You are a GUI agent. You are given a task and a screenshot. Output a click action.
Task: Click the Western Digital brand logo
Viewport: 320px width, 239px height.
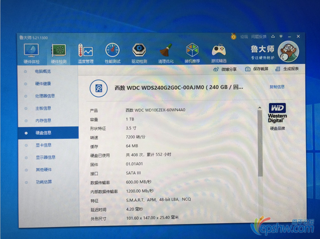pos(277,113)
